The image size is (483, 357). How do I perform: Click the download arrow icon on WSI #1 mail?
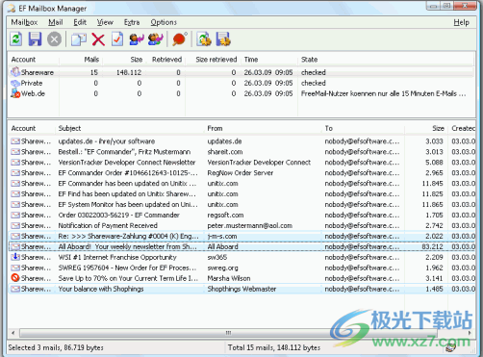(15, 257)
